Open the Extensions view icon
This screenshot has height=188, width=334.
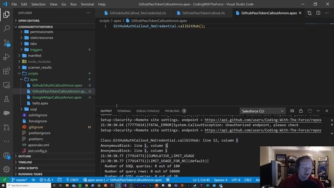tap(6, 71)
